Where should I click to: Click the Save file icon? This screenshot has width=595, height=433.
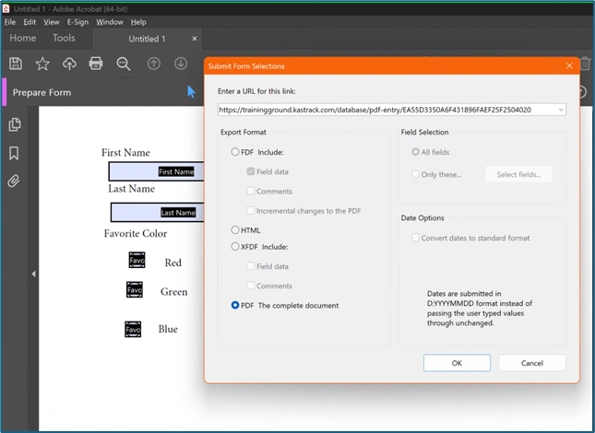[16, 64]
